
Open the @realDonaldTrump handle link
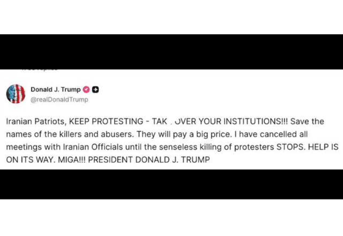pos(59,99)
